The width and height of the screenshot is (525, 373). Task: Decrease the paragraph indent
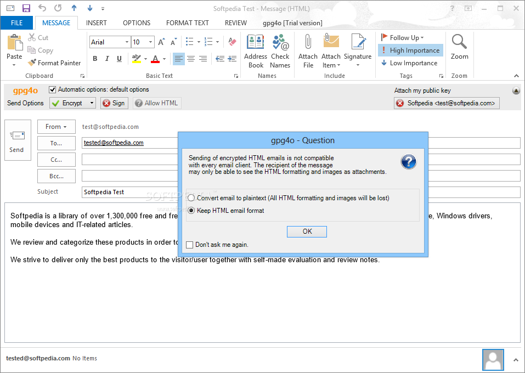pyautogui.click(x=220, y=59)
